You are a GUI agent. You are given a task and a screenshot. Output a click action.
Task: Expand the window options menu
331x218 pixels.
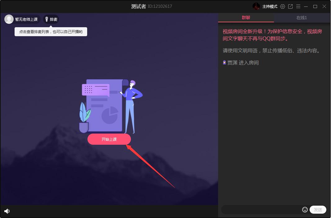pyautogui.click(x=298, y=6)
